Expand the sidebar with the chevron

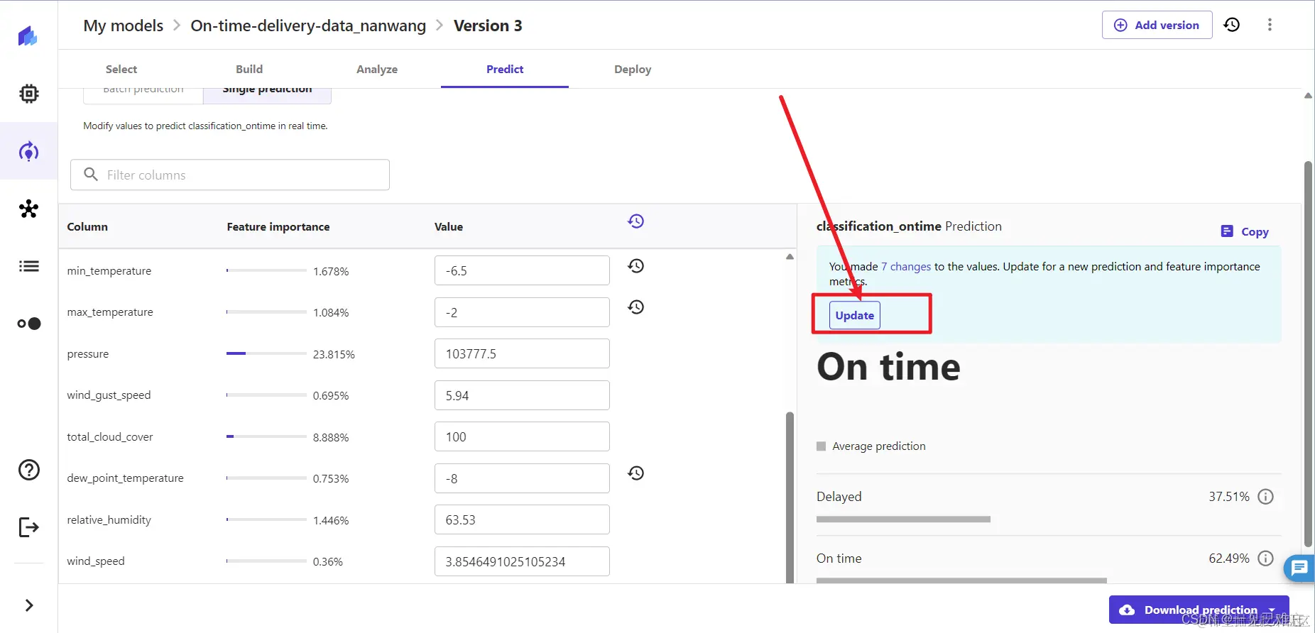click(x=28, y=605)
